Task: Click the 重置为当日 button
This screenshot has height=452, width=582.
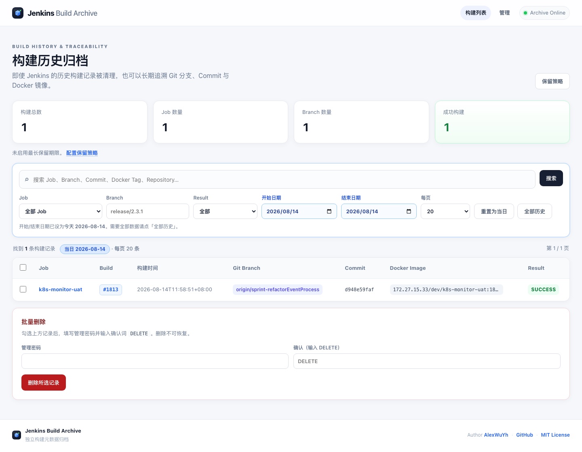Action: coord(494,211)
